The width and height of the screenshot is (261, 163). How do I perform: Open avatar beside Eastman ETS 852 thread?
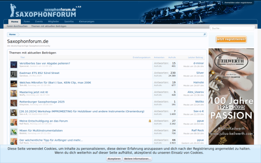pos(13,74)
